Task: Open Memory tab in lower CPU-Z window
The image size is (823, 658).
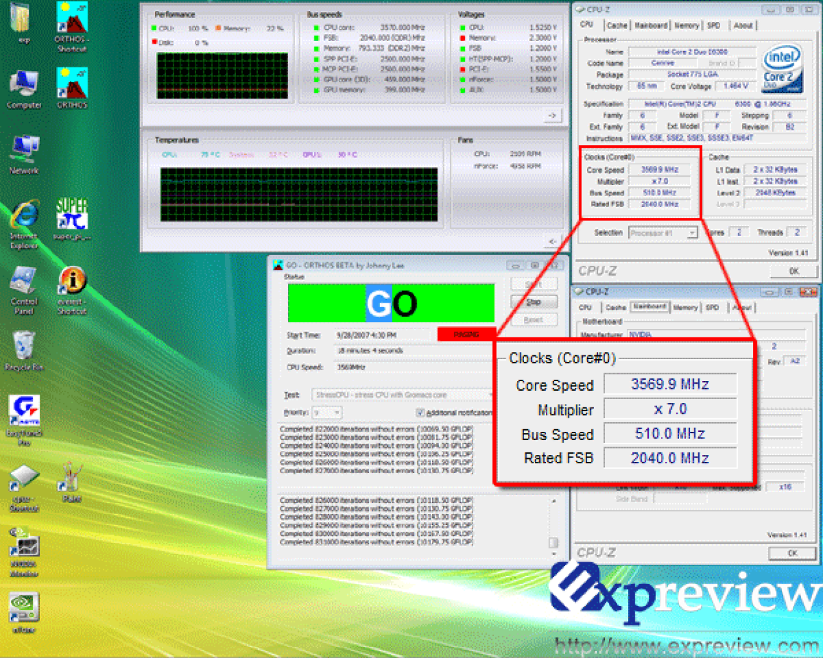Action: click(685, 307)
